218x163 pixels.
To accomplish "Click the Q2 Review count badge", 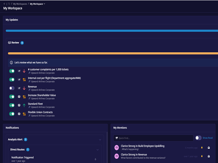I will pos(22,43).
